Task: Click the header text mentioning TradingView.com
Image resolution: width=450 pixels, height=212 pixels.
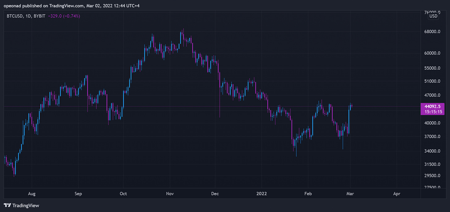Action: click(x=72, y=6)
